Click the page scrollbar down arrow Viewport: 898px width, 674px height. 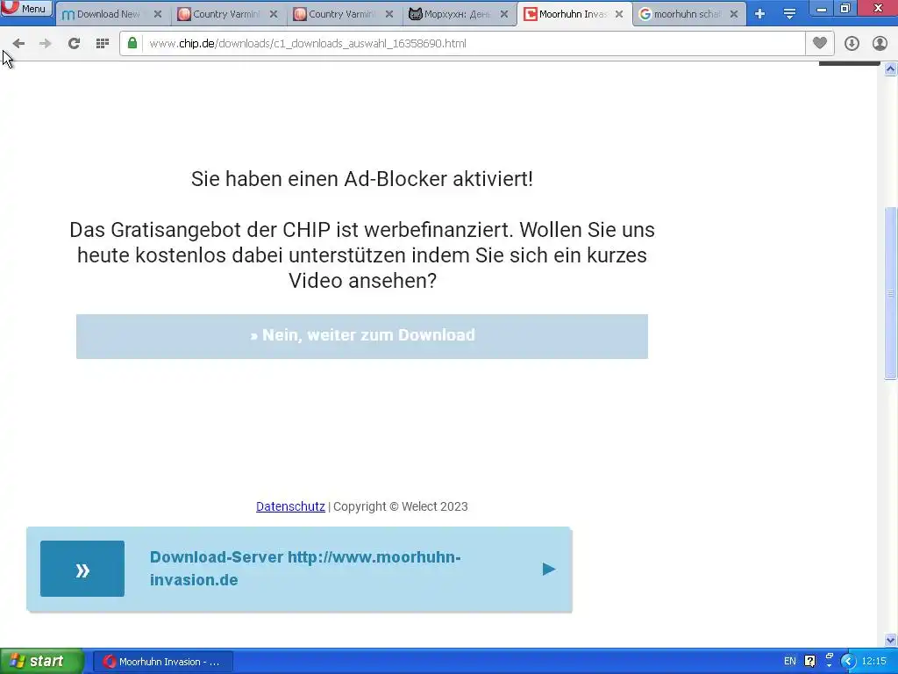click(890, 640)
